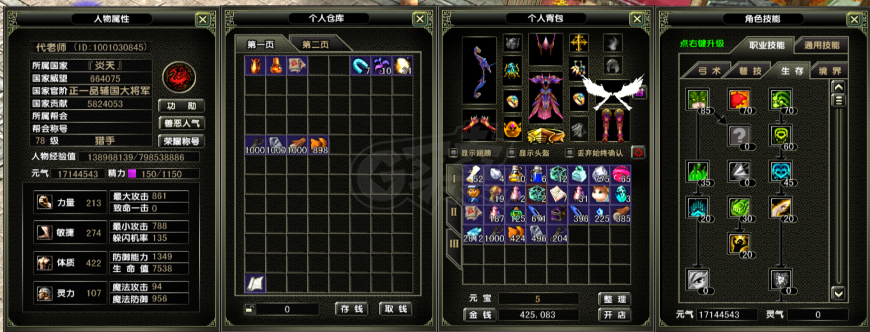
Task: Open backpack page II tab
Action: point(454,211)
